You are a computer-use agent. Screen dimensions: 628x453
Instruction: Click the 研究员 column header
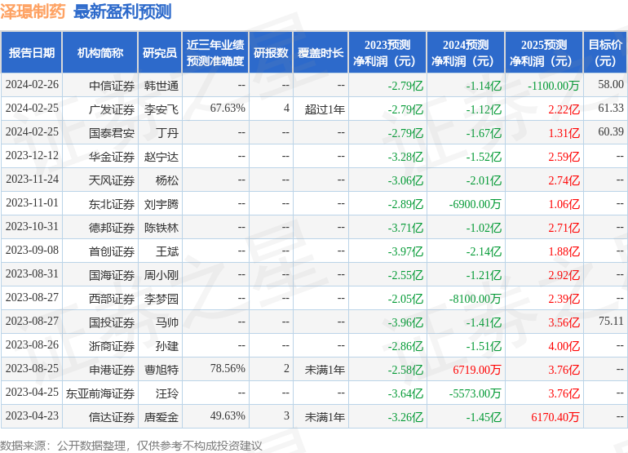tap(160, 52)
